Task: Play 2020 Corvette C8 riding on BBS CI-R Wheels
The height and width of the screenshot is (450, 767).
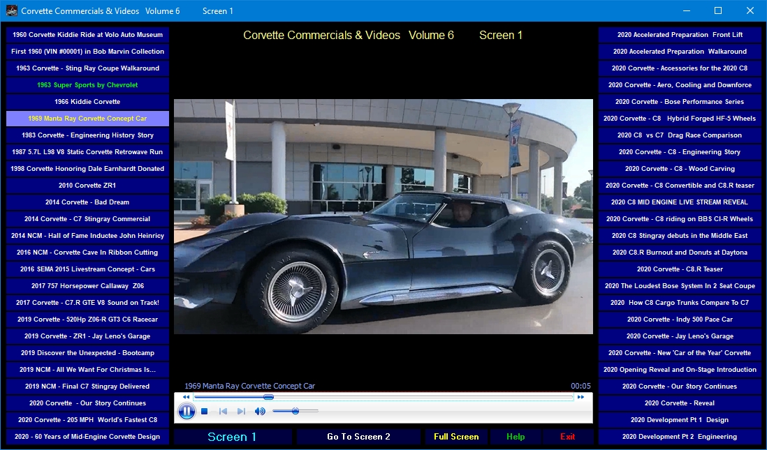Action: [x=680, y=219]
